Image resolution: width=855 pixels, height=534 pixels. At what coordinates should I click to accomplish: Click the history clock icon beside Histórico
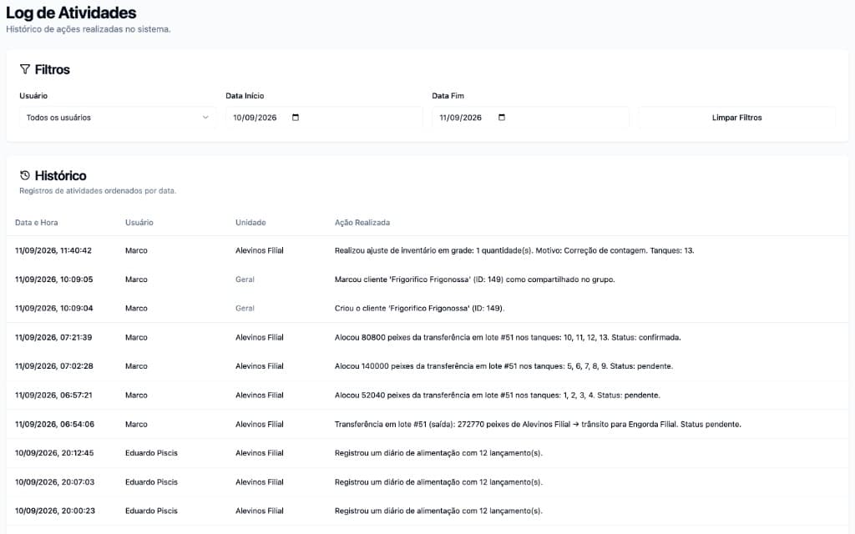tap(24, 175)
